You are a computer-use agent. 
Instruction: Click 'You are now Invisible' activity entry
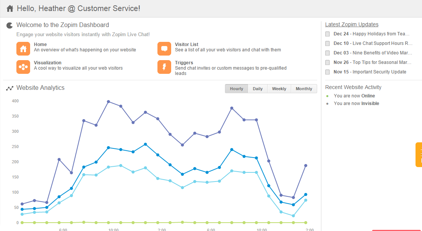tap(356, 104)
